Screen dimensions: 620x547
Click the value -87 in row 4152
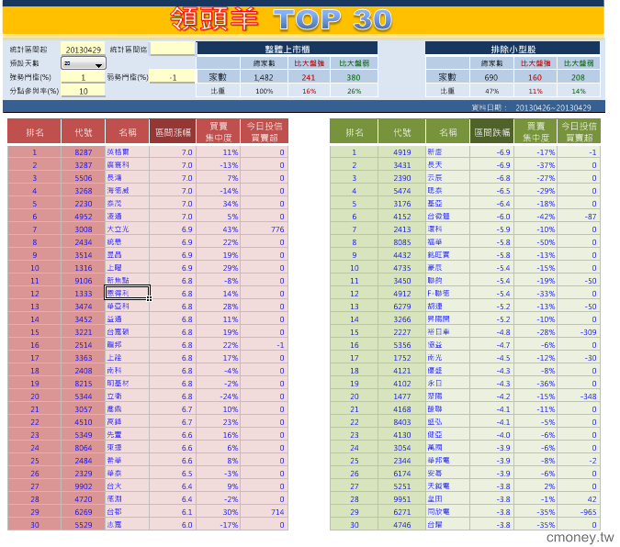(579, 217)
